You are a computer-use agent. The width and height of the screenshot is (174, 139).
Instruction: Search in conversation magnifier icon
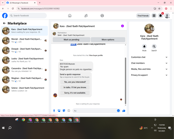(x=154, y=47)
